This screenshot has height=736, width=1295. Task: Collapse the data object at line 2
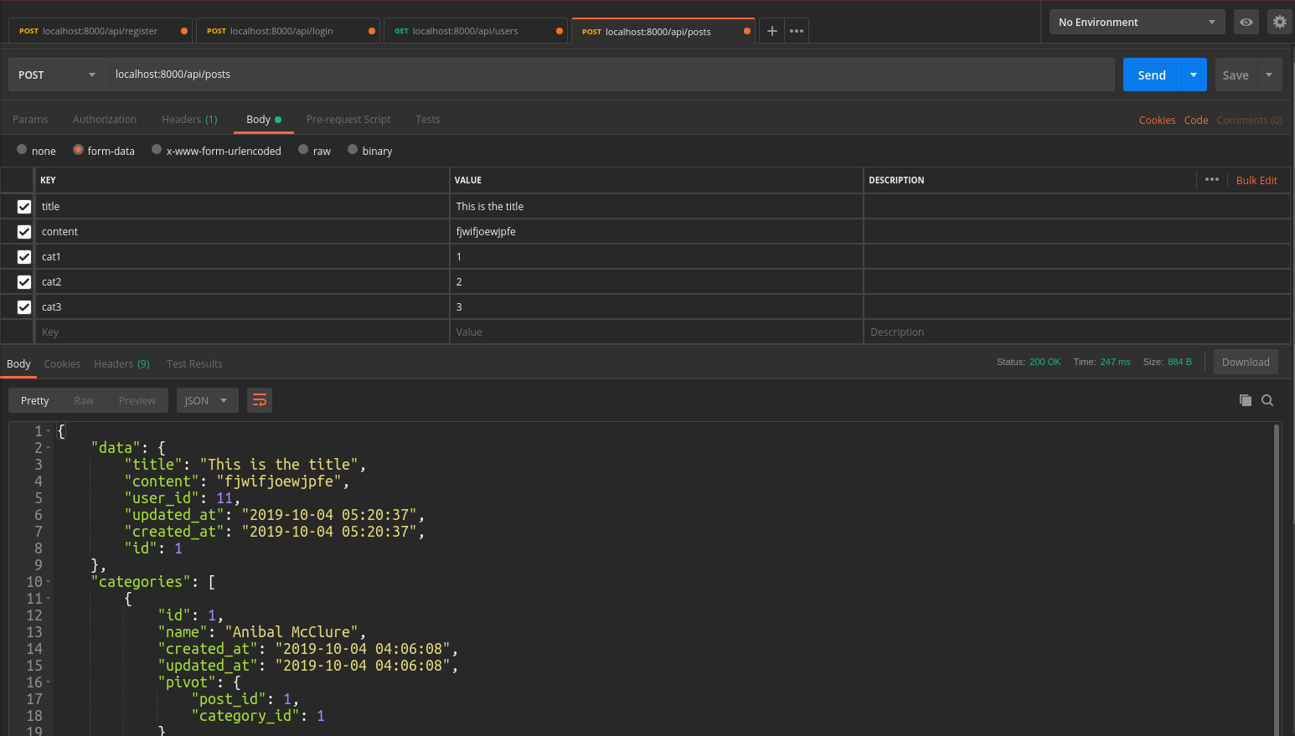(x=49, y=448)
